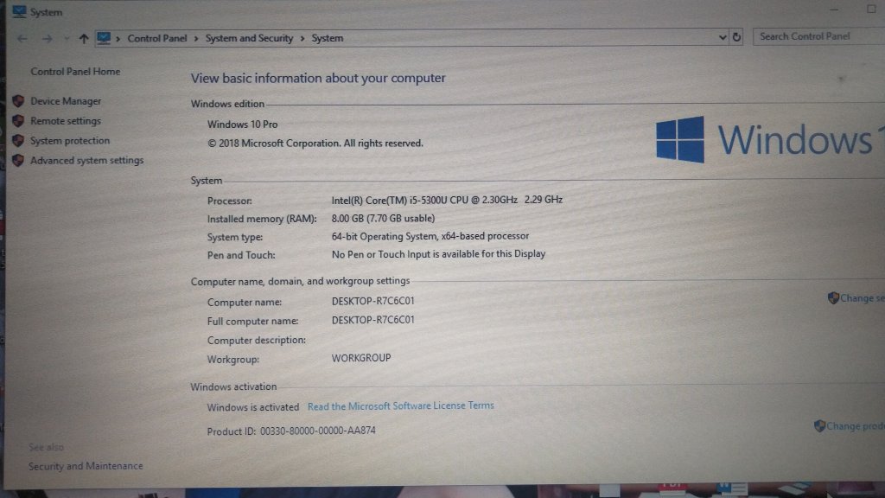The image size is (885, 498).
Task: Click the System window title icon
Action: click(x=19, y=11)
